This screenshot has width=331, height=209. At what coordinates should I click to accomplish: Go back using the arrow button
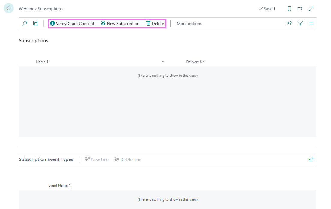coord(9,8)
